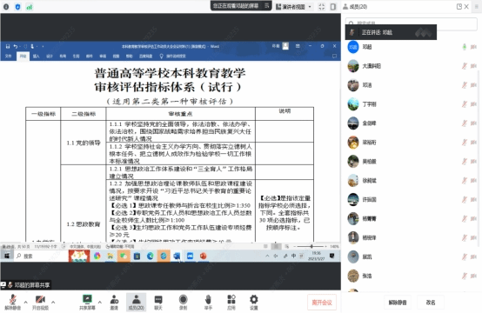Enter fullscreen with the expand-arrows icon
482x313 pixels.
pos(322,6)
